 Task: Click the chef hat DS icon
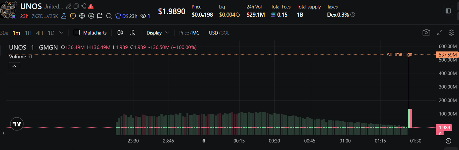118,16
